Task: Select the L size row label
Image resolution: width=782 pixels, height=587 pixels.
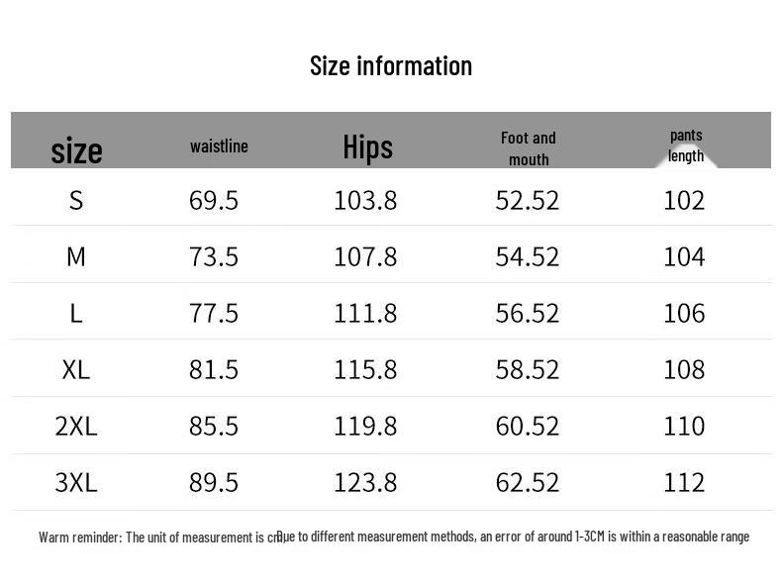Action: [x=76, y=314]
